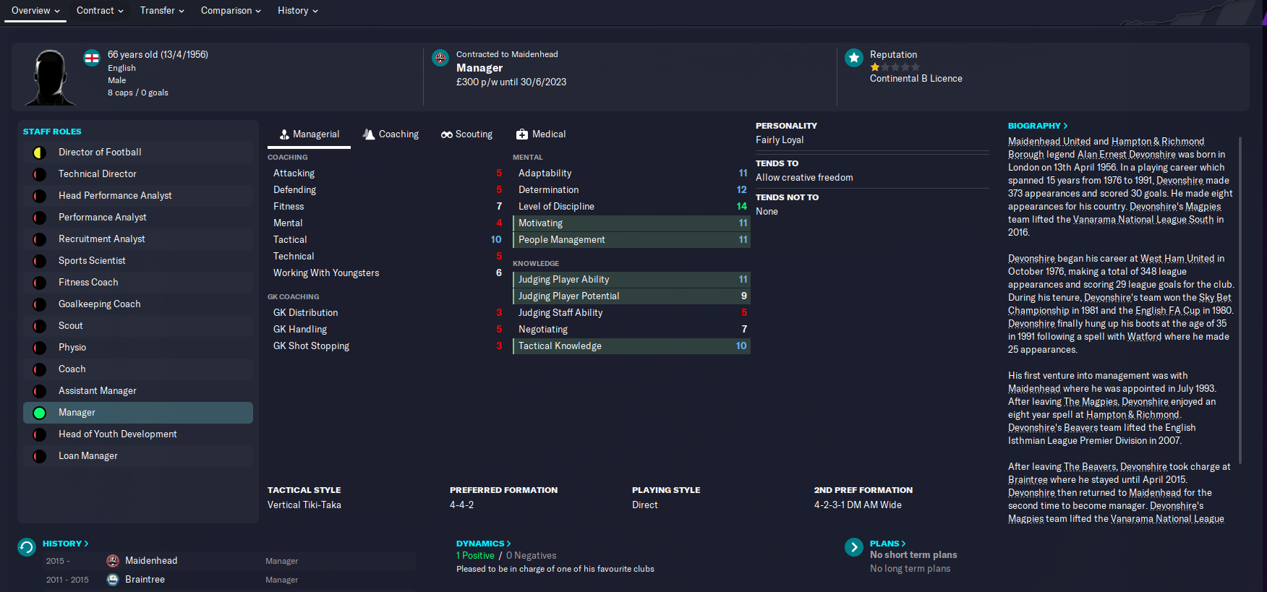Click the biography panel scrollbar
1267x592 pixels.
[x=1240, y=300]
